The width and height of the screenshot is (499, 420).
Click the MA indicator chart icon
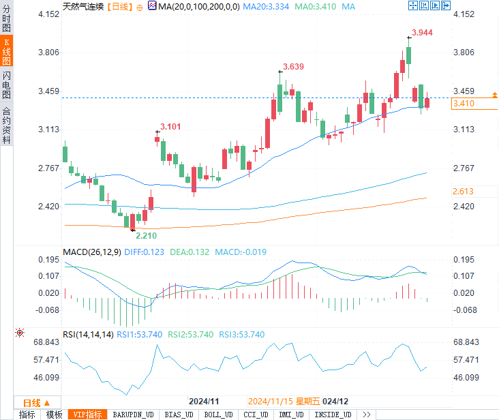(152, 5)
